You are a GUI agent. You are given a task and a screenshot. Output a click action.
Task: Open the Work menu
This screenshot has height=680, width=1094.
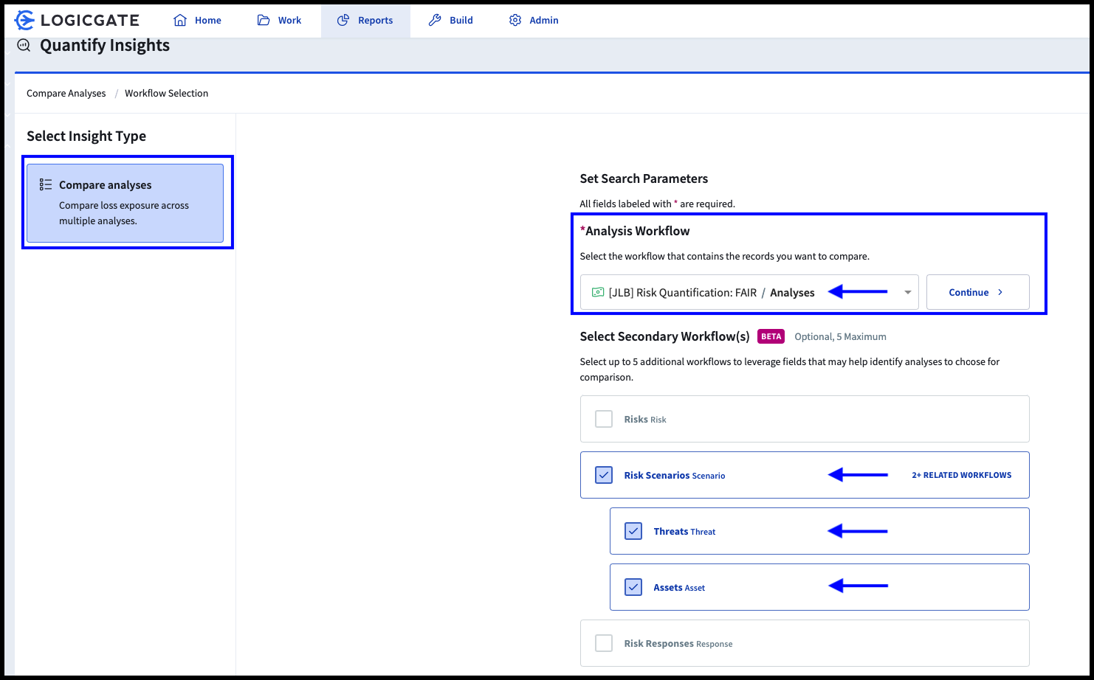(279, 21)
